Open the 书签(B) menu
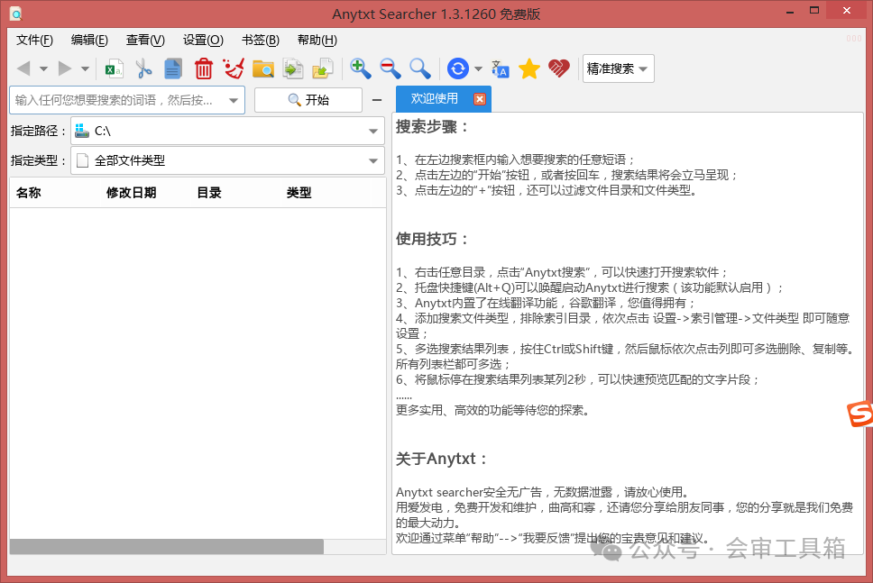 260,40
